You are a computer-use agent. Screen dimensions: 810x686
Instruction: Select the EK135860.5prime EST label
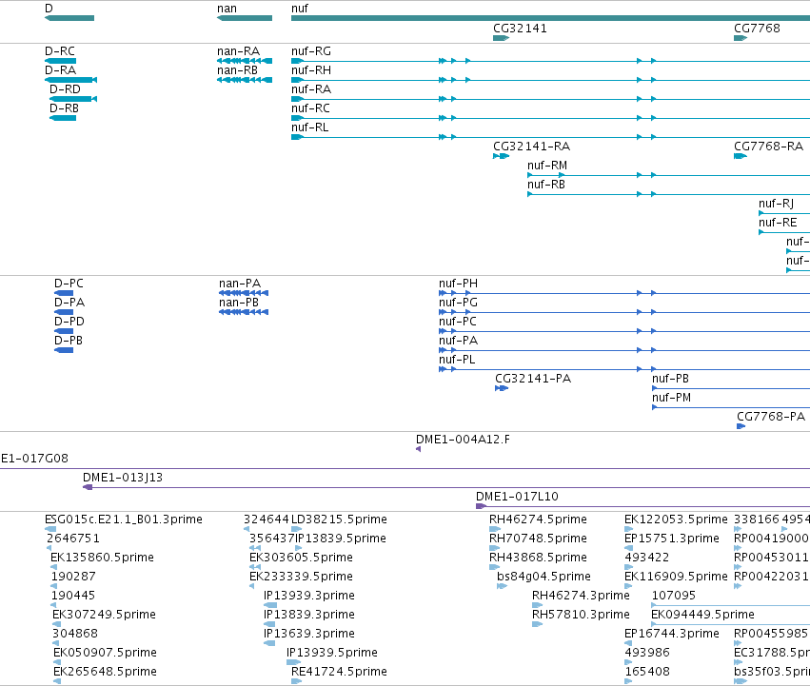pos(102,558)
